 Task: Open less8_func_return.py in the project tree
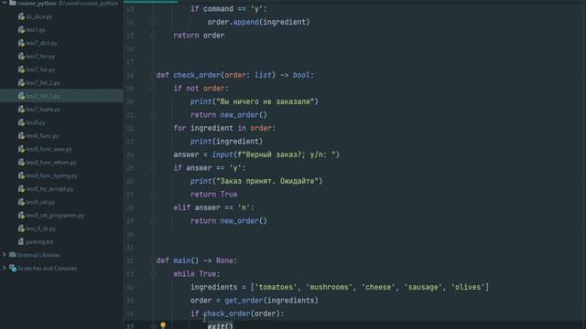(51, 163)
